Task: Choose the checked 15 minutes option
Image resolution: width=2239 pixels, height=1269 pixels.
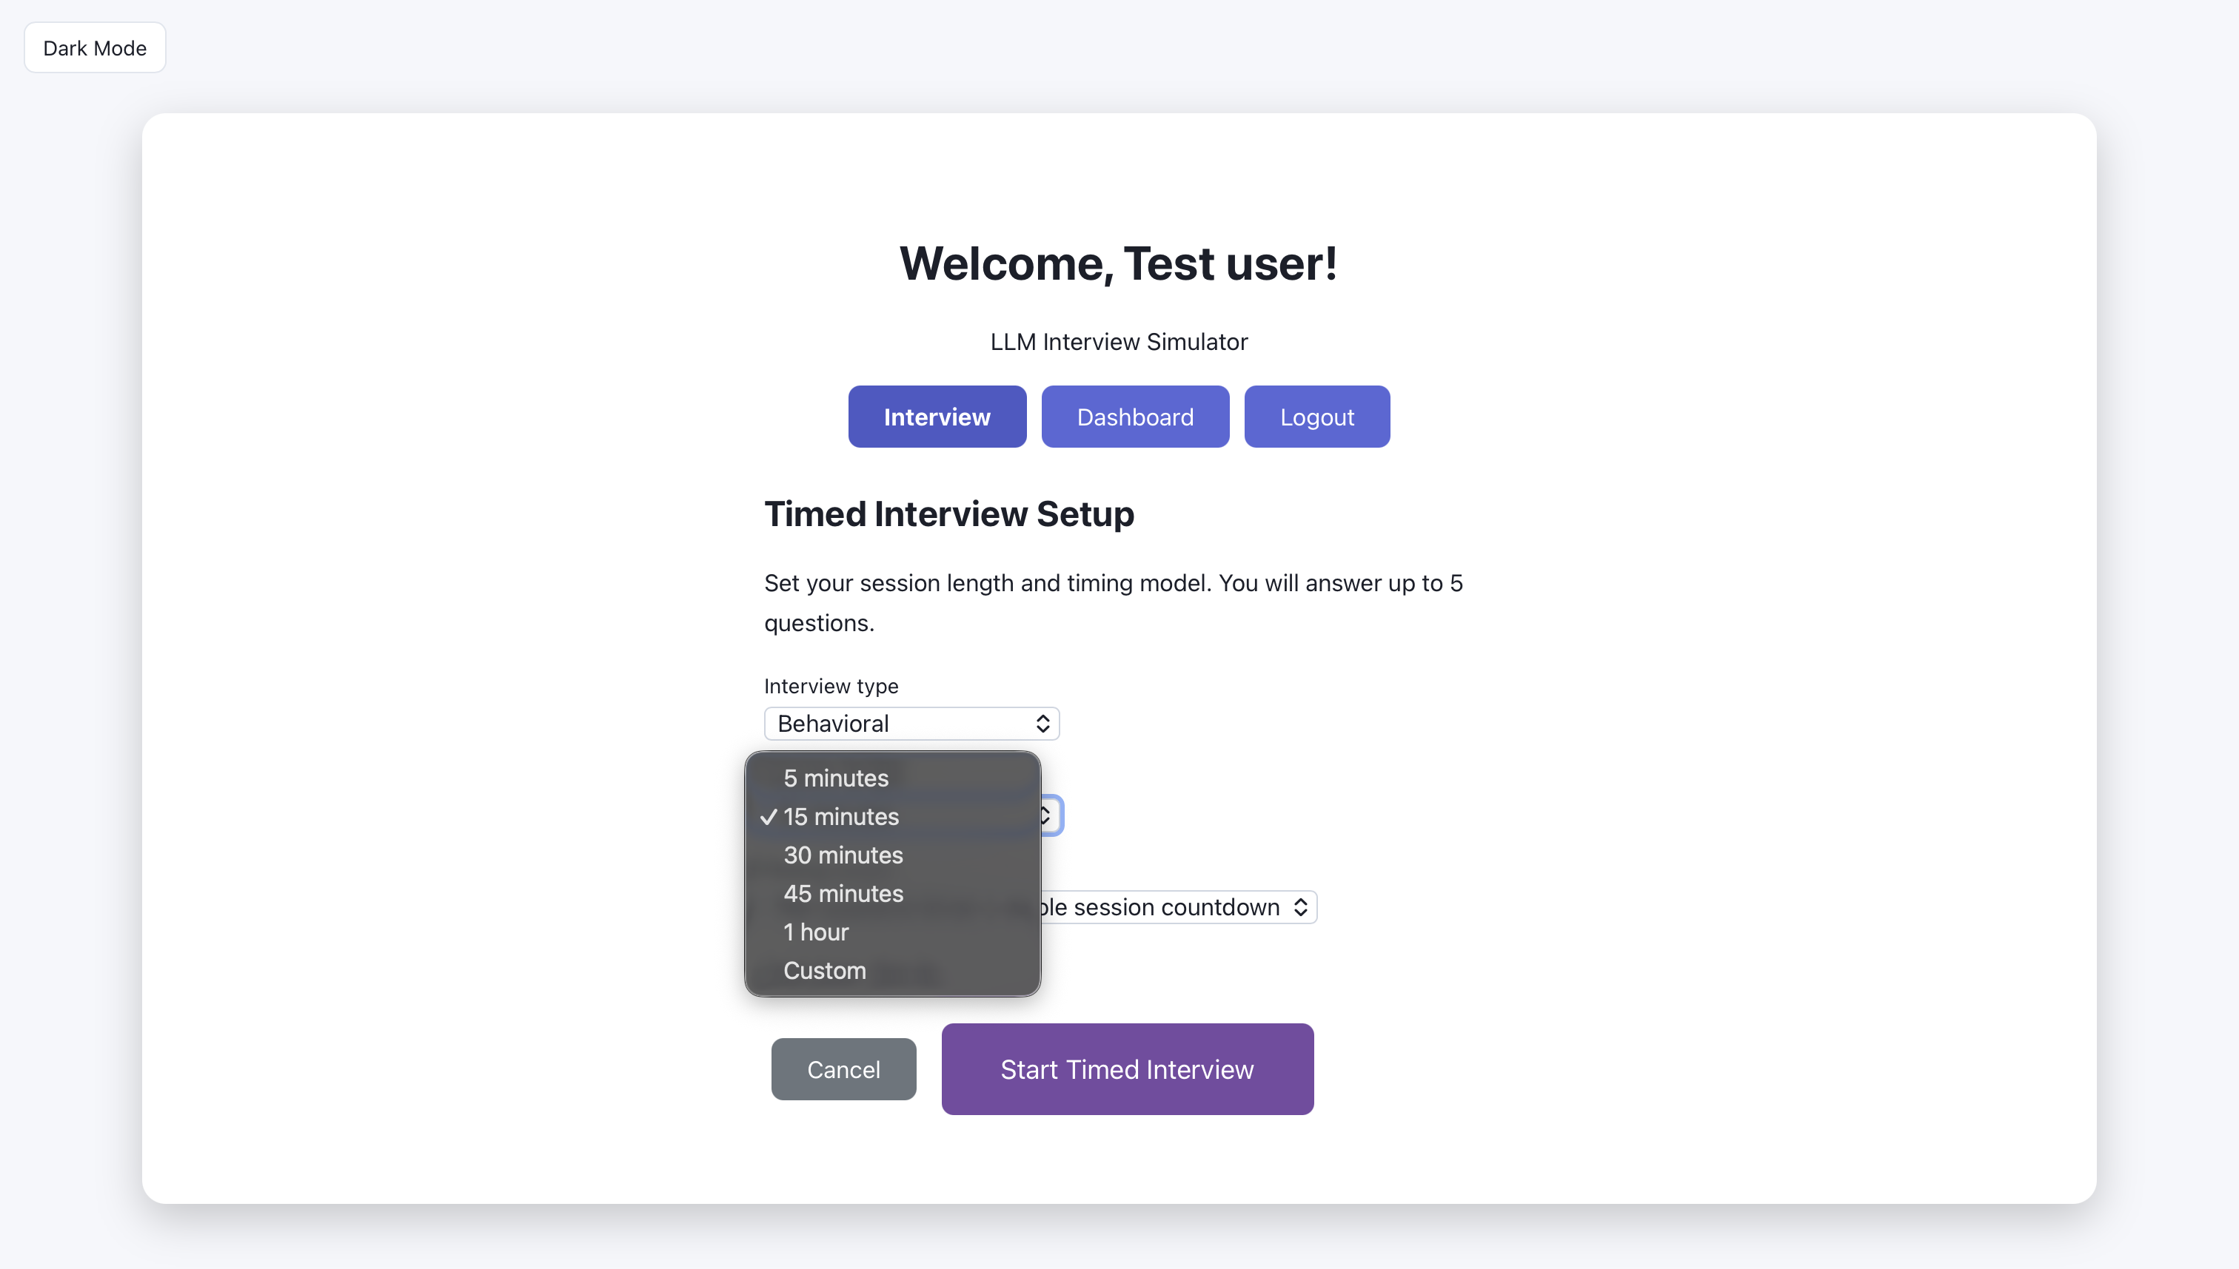Action: click(x=840, y=817)
